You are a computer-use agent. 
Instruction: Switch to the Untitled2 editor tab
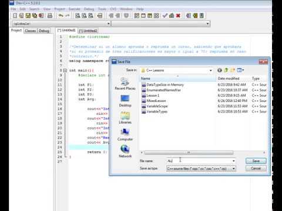point(88,31)
